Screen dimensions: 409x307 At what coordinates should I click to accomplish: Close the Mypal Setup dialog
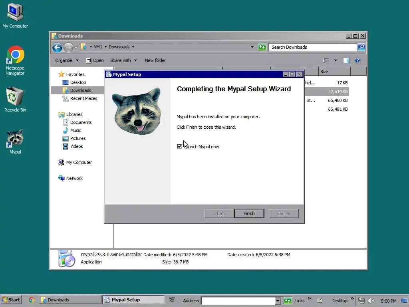tap(300, 74)
